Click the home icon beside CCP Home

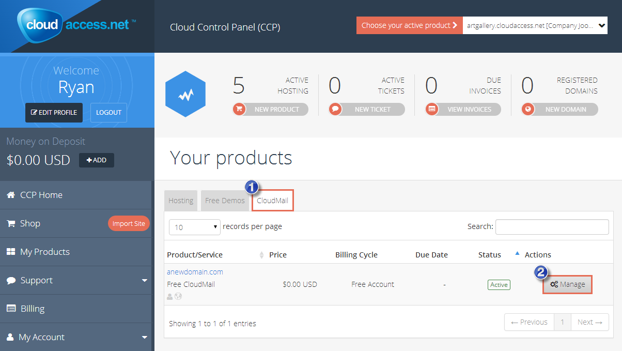(10, 195)
